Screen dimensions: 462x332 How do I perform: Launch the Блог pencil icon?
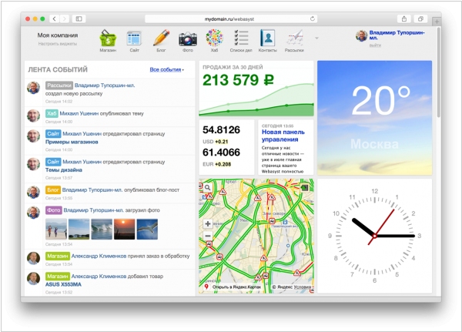161,39
